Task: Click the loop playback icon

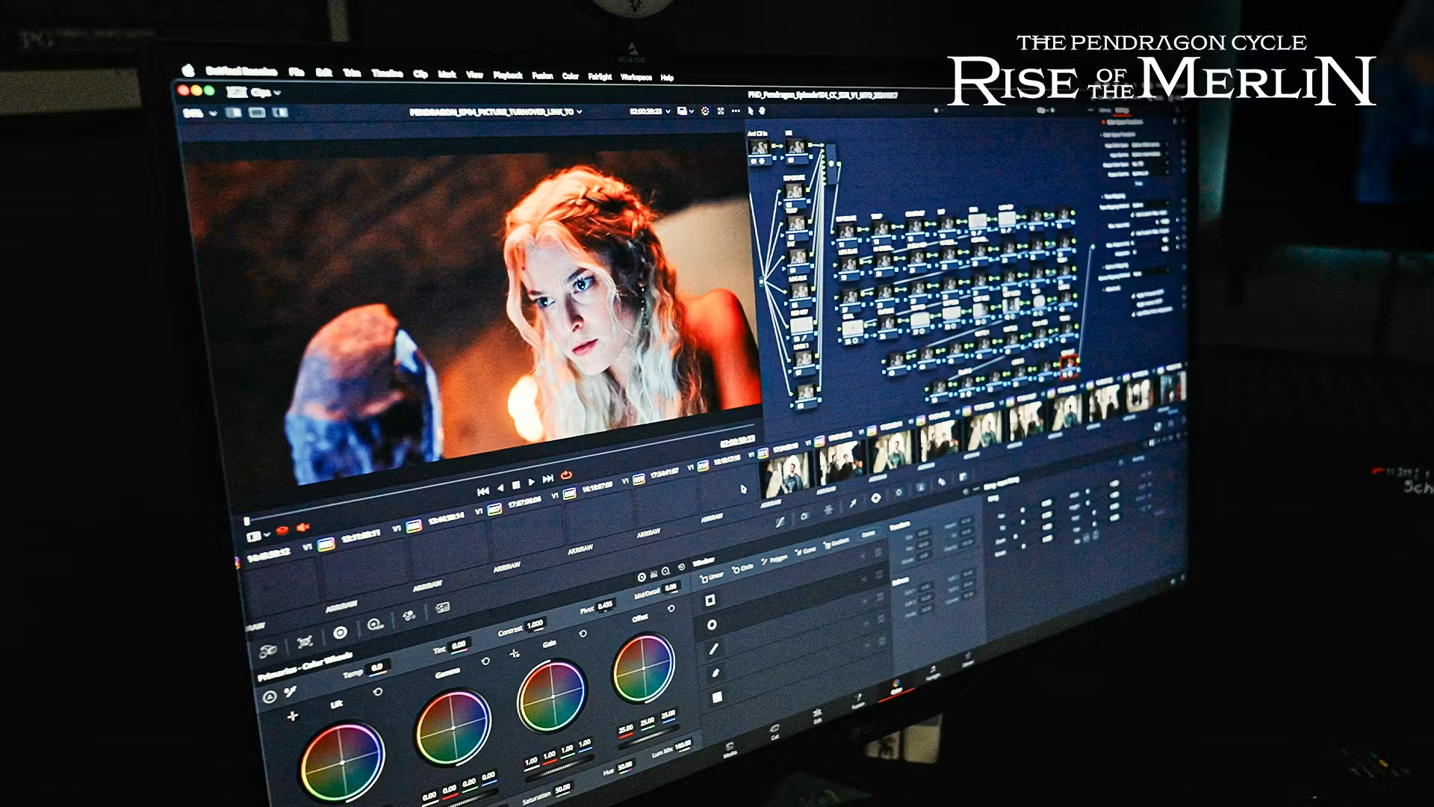Action: [566, 475]
